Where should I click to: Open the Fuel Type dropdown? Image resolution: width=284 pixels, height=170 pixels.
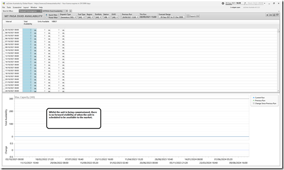81,17
